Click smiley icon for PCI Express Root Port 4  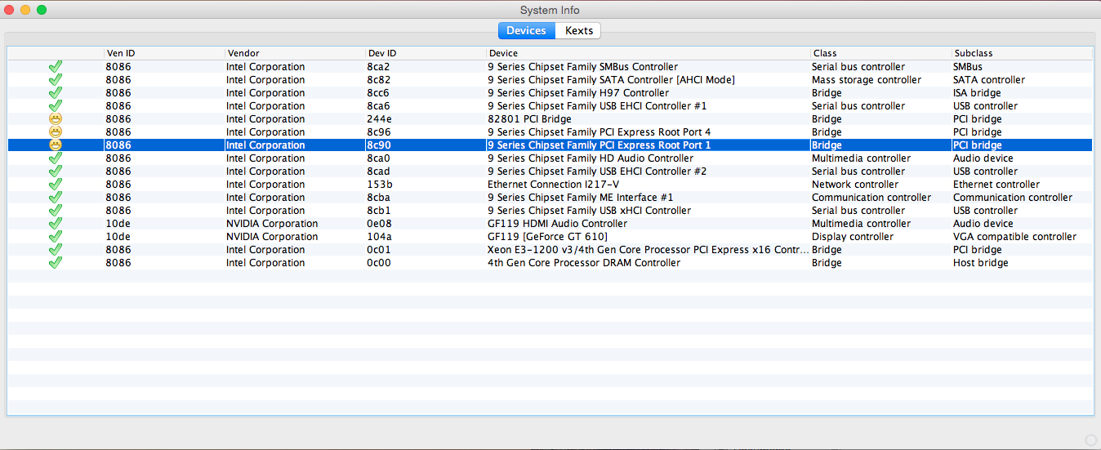click(56, 132)
